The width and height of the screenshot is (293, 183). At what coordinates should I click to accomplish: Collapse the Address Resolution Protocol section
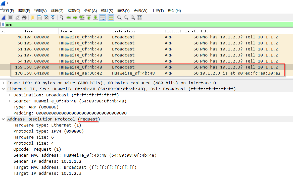(3, 119)
